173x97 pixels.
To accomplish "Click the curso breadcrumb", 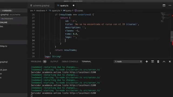I will [x=80, y=11].
